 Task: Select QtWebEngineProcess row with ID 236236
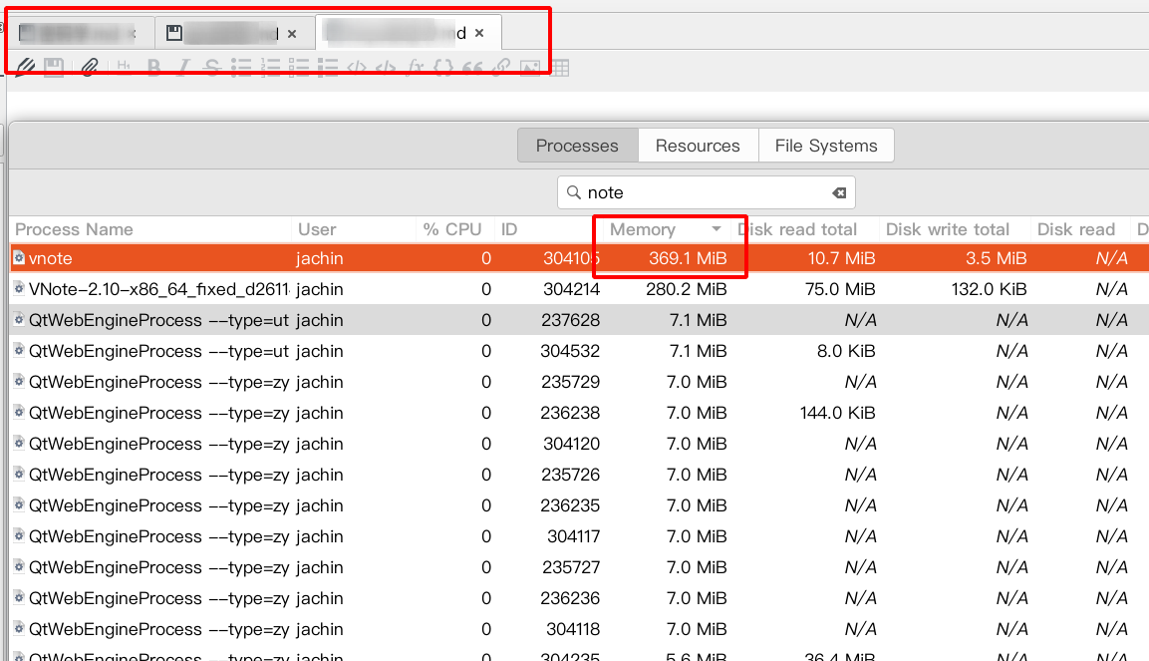pos(579,598)
